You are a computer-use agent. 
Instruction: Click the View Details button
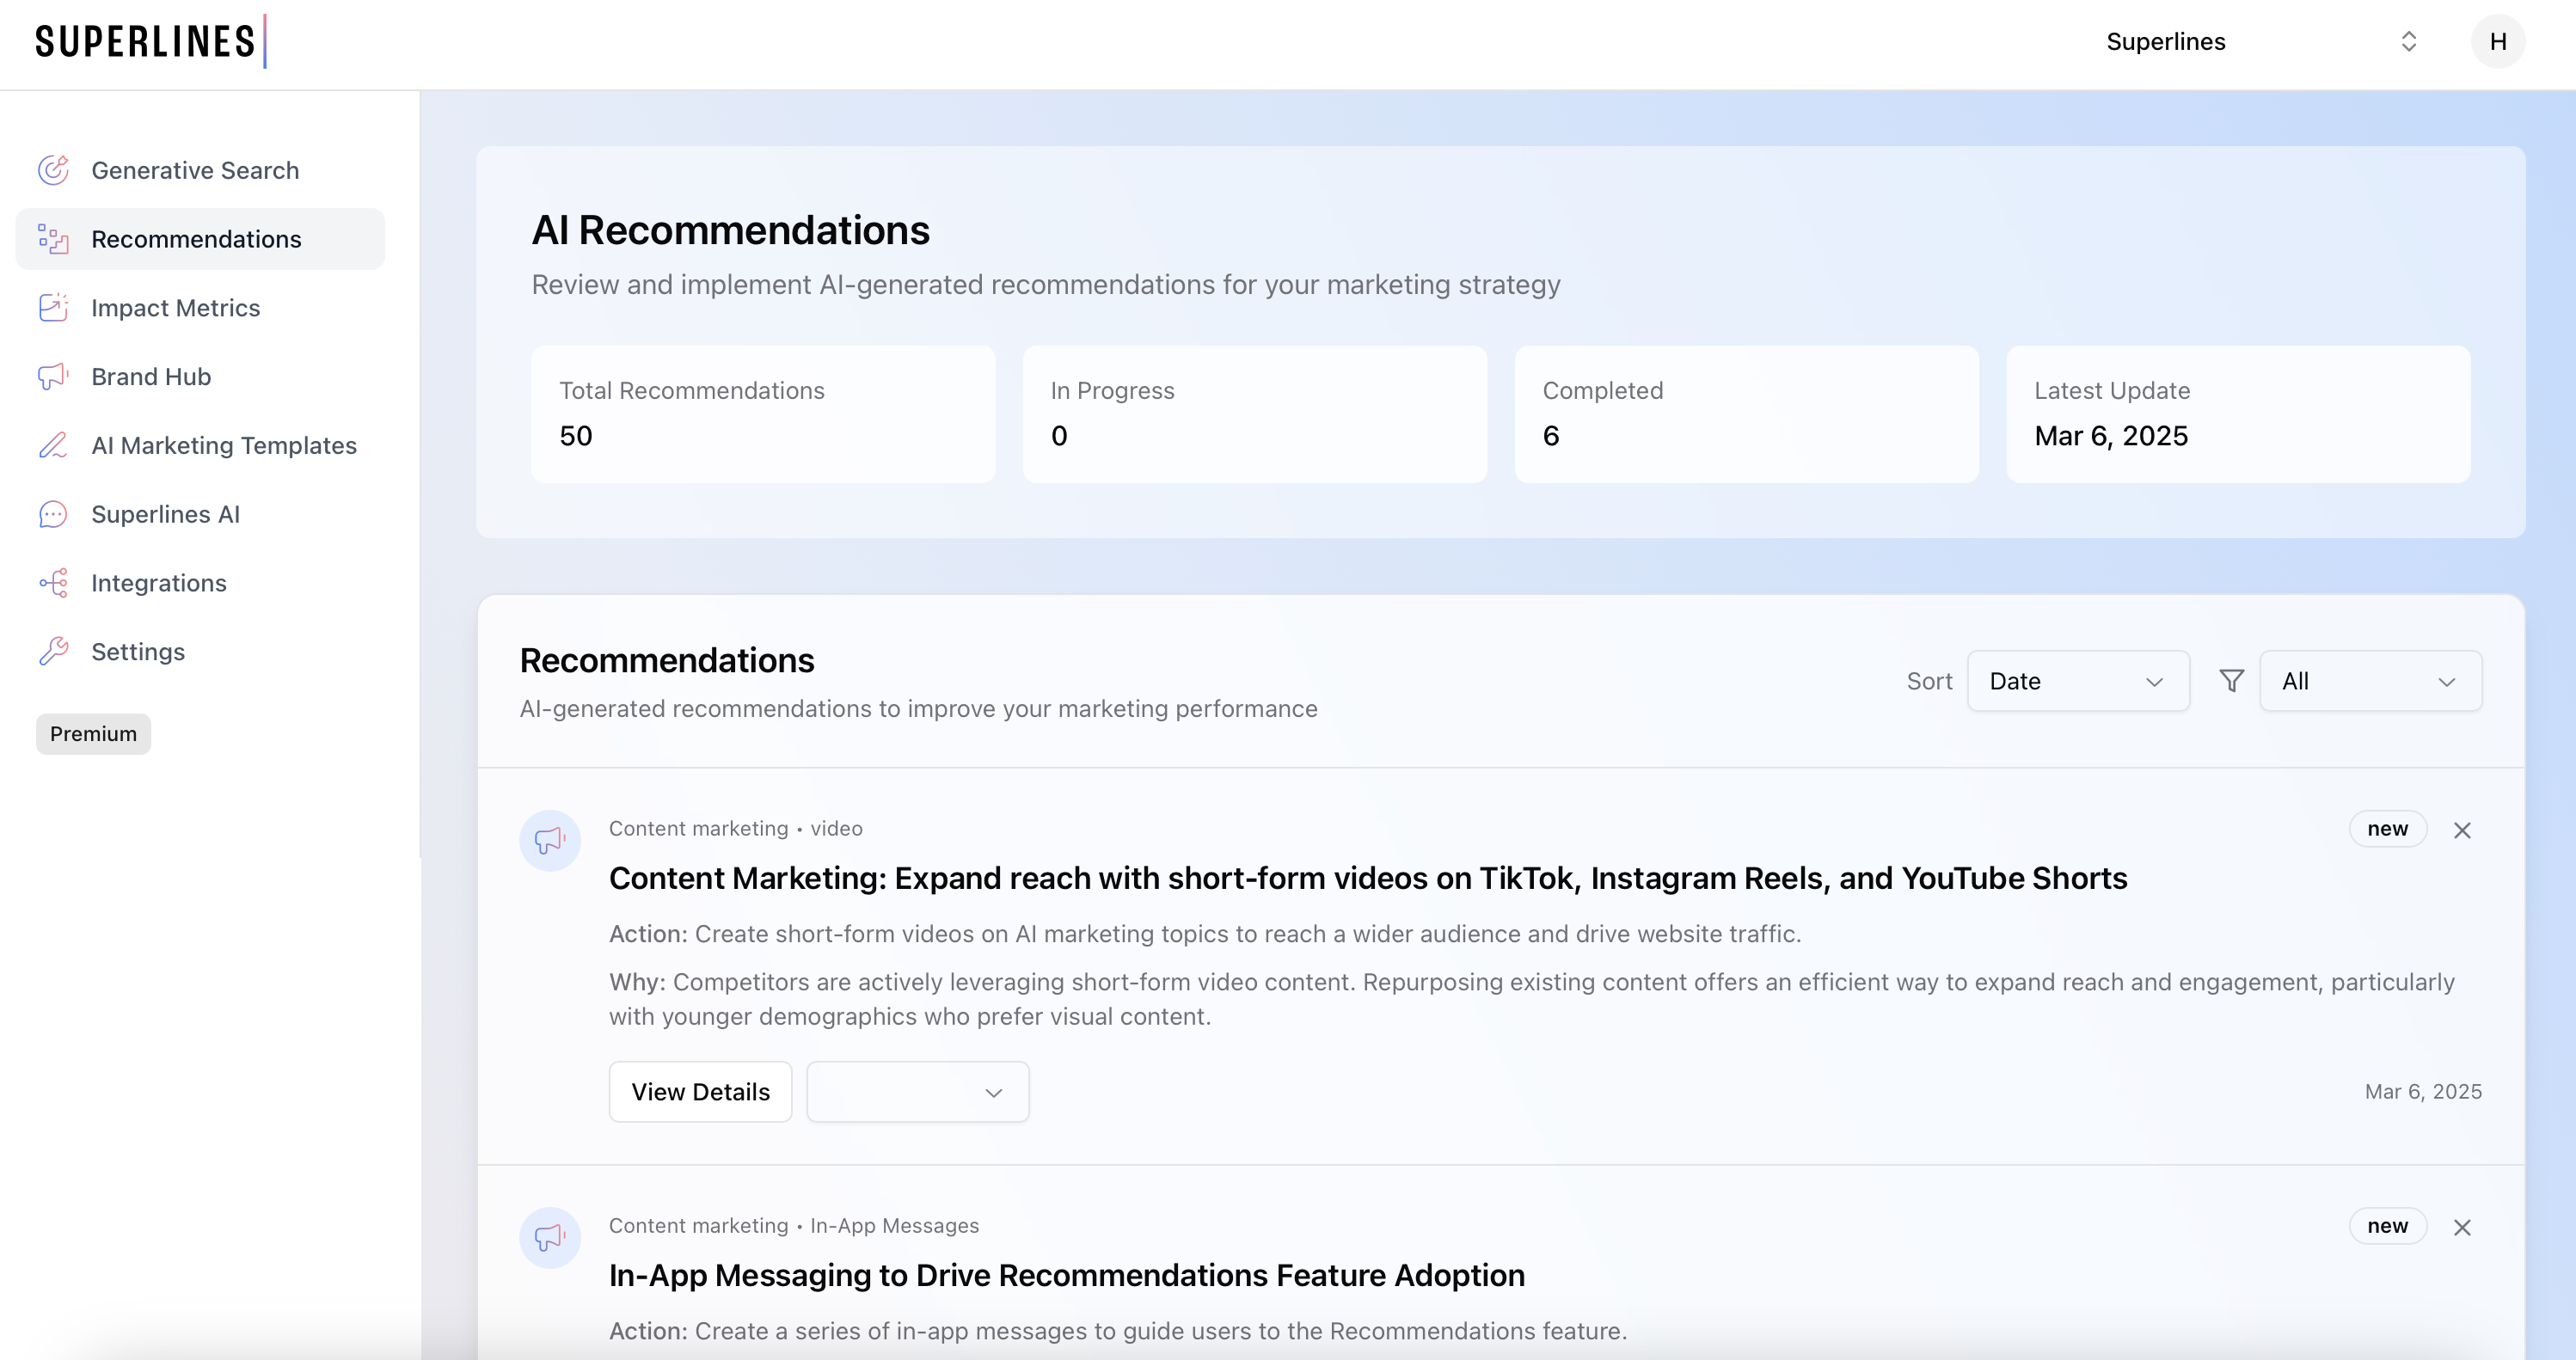coord(700,1092)
